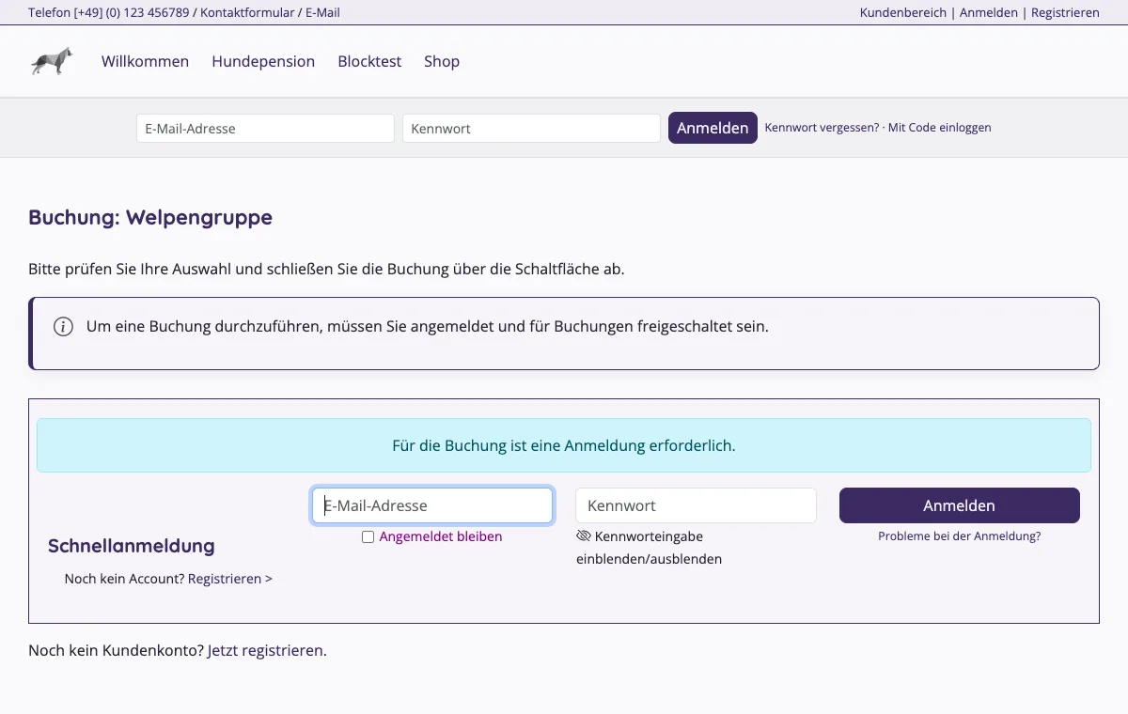
Task: Go to the Blocktest page
Action: tap(369, 61)
